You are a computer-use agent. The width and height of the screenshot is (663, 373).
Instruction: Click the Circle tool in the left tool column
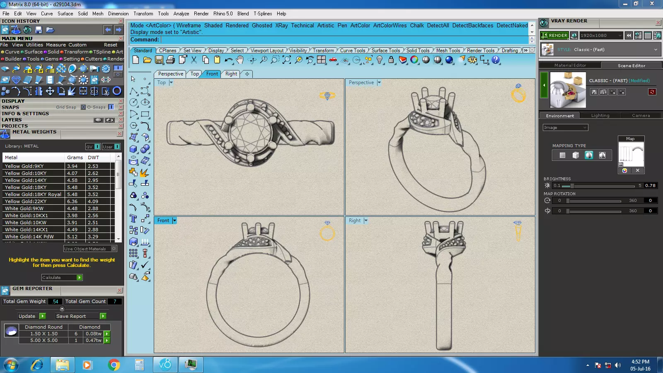tap(133, 102)
